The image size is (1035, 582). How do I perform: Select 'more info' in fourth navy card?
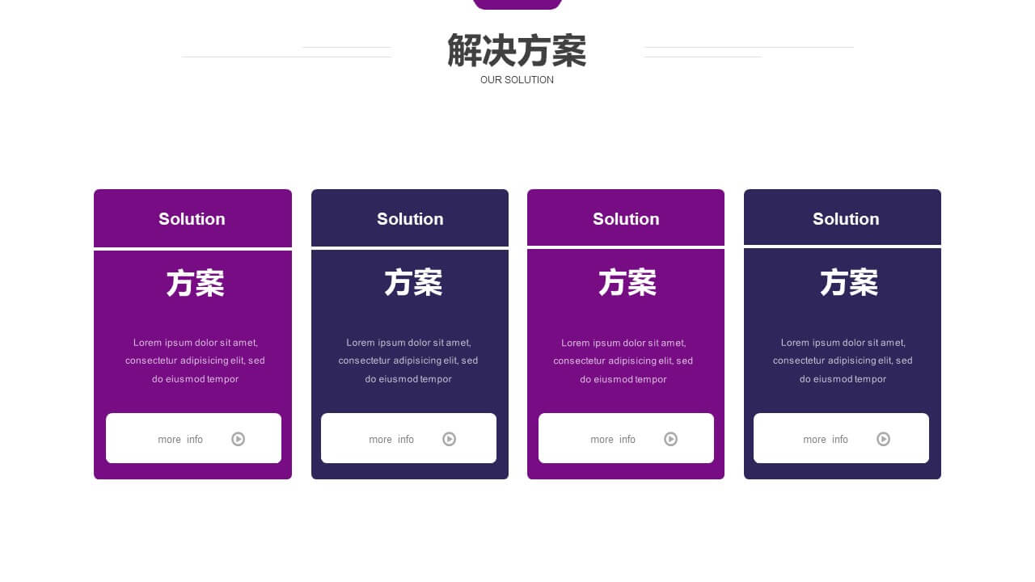[x=826, y=440]
